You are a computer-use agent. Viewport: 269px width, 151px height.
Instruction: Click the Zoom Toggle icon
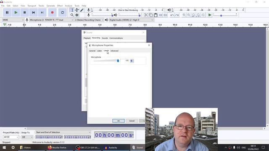tap(203, 15)
